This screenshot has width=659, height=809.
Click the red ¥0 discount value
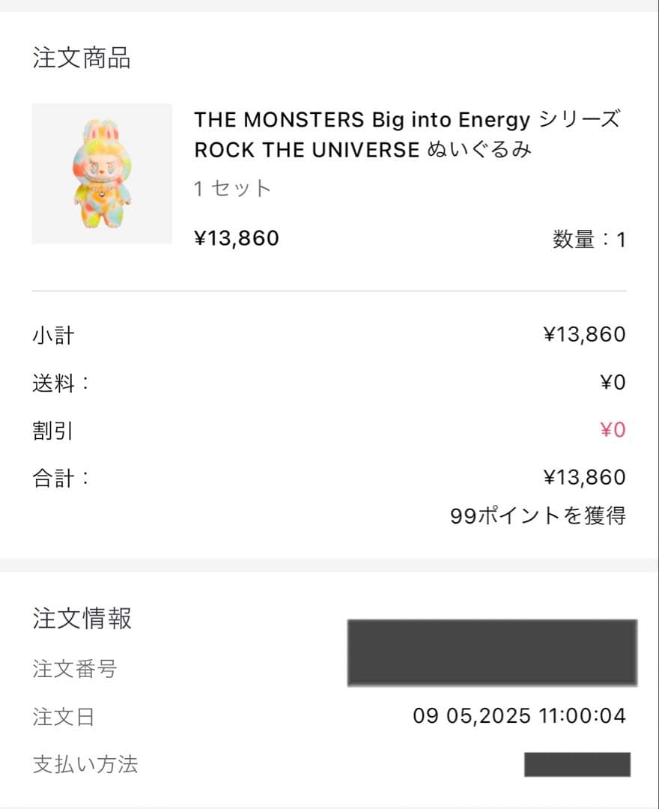(613, 431)
